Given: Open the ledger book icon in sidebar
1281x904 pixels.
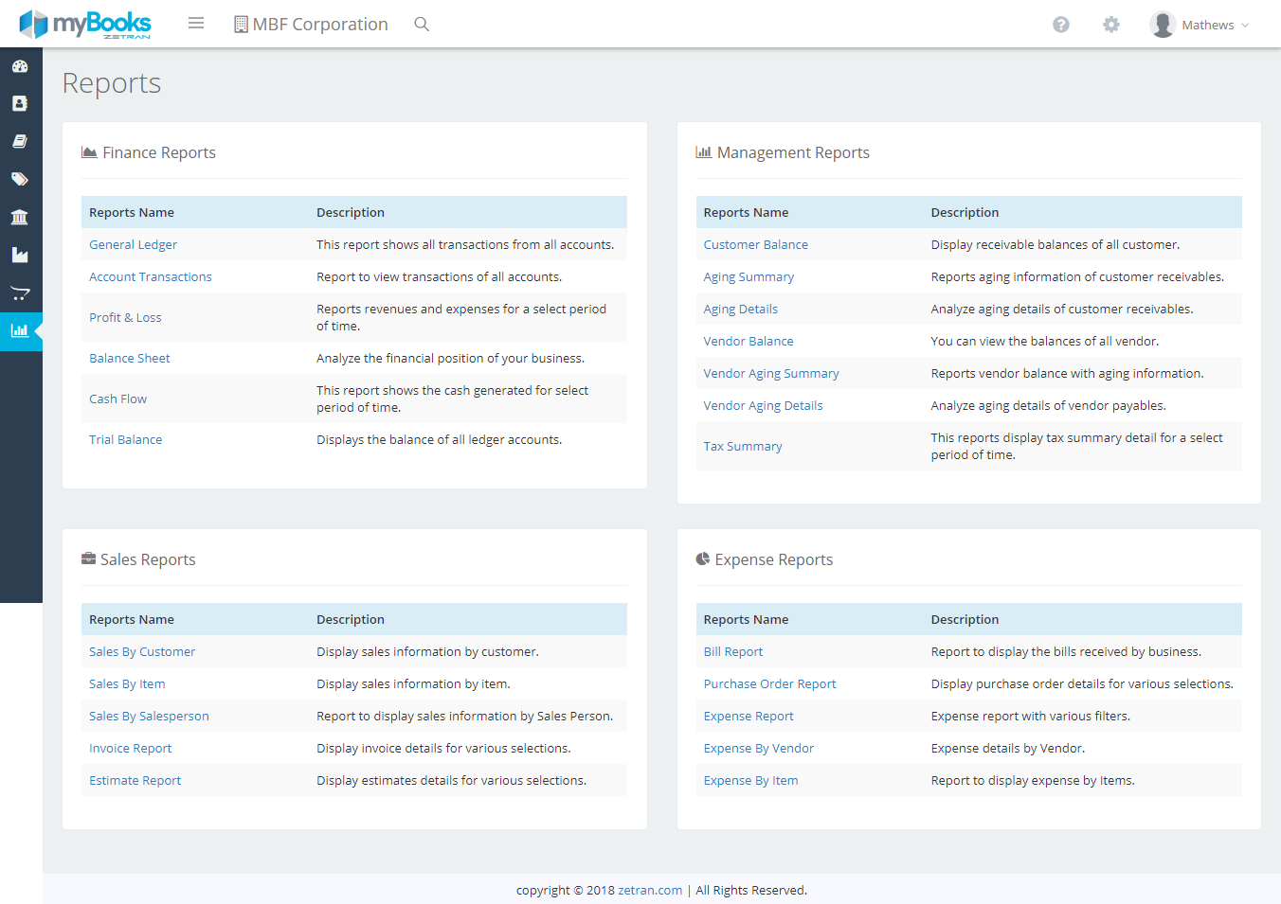Looking at the screenshot, I should click(20, 141).
